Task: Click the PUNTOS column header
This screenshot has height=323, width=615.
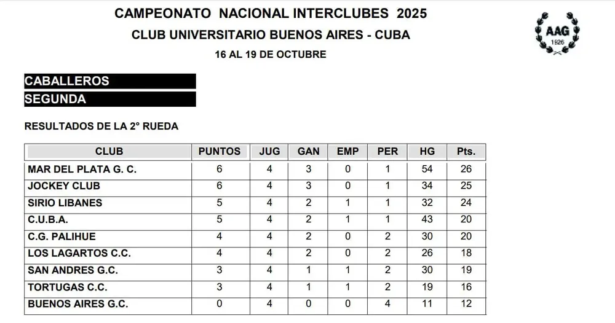Action: tap(220, 152)
